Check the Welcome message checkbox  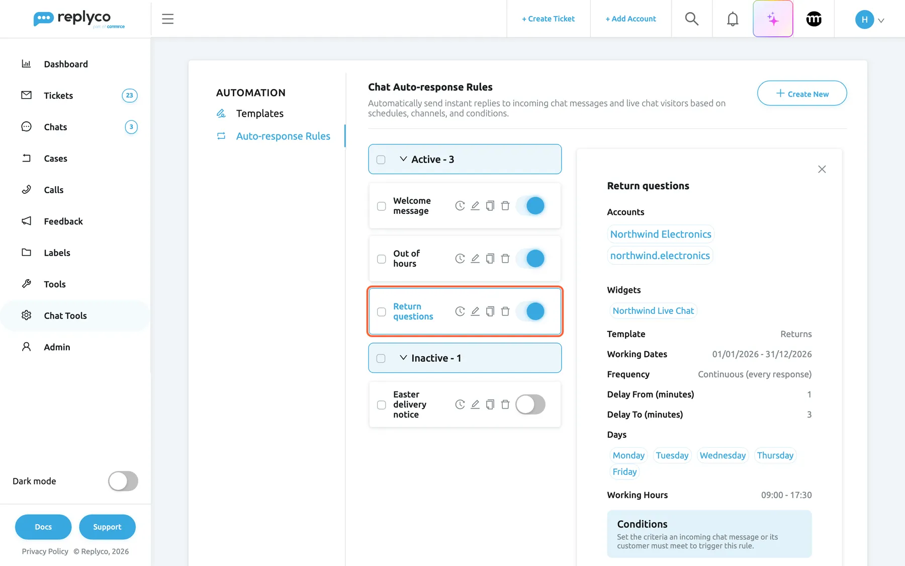point(382,206)
